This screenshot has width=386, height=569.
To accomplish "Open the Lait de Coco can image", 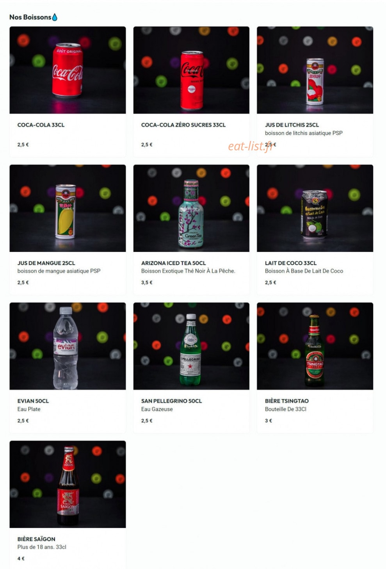I will coord(315,208).
